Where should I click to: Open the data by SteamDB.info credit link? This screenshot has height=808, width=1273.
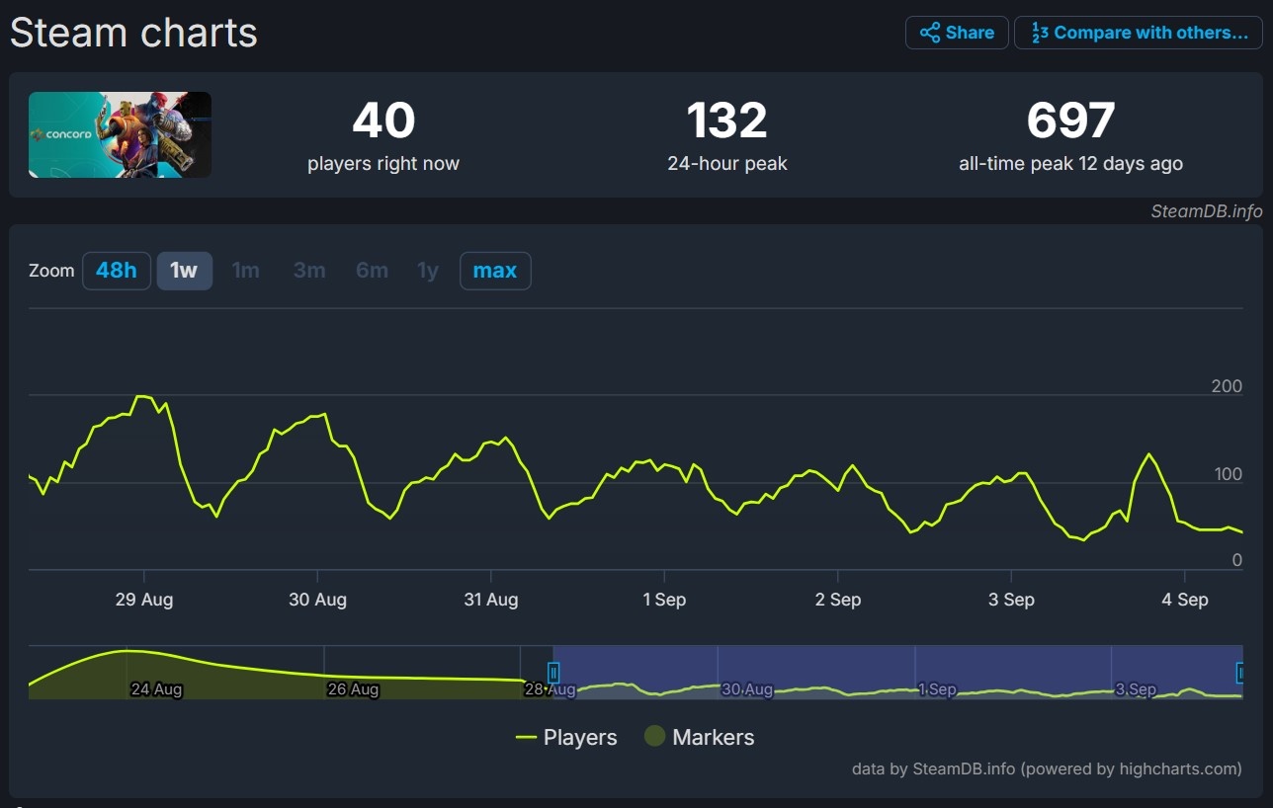(1047, 768)
